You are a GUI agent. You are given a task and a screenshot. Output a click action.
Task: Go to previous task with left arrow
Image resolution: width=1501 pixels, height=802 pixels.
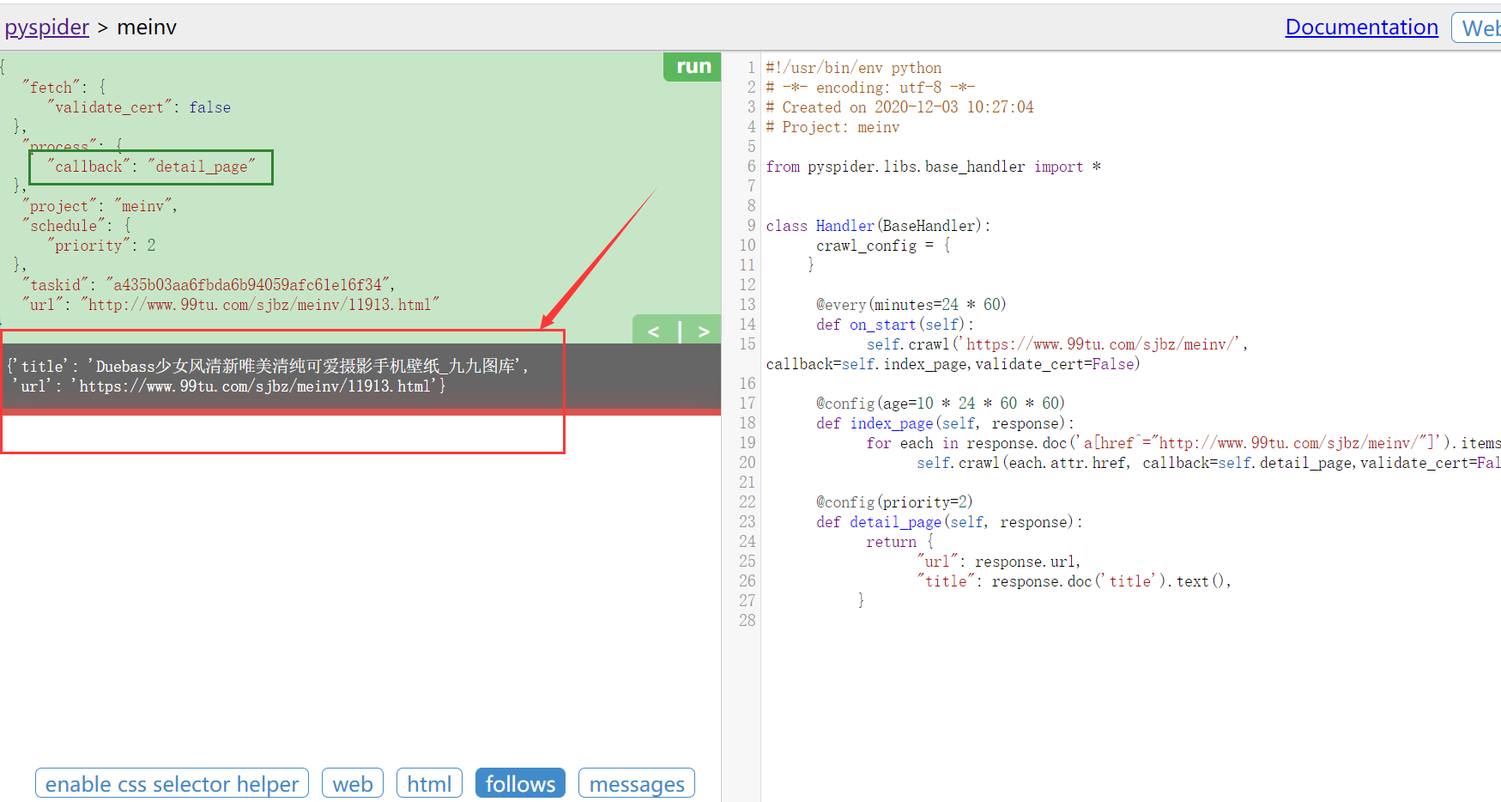tap(654, 331)
